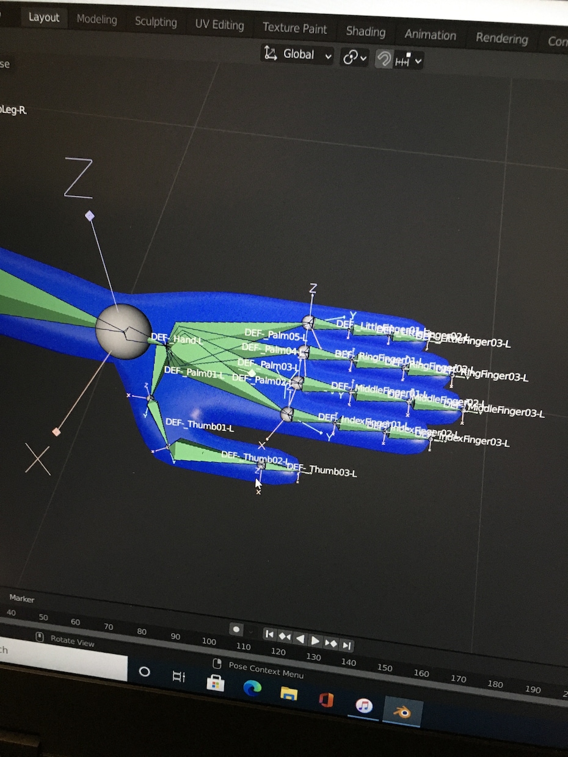
Task: Click the large X axis marker
Action: (x=37, y=458)
